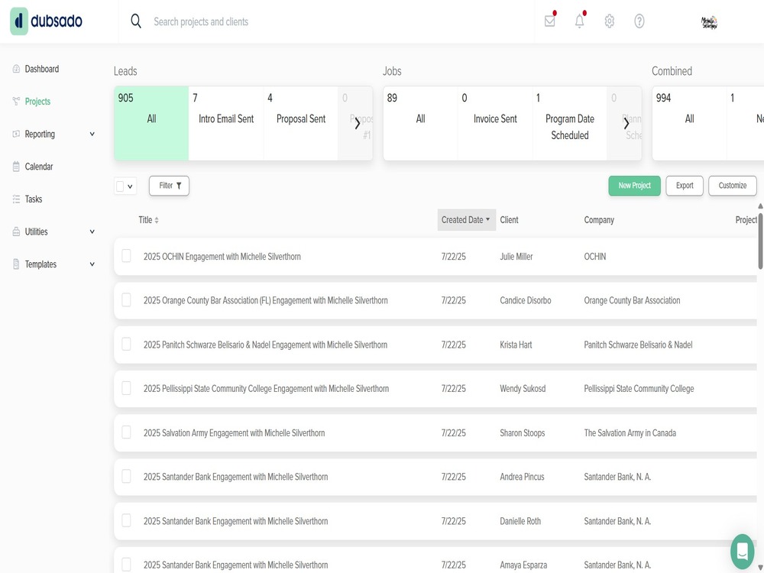This screenshot has height=573, width=764.
Task: Select the Leads All tab
Action: [151, 123]
